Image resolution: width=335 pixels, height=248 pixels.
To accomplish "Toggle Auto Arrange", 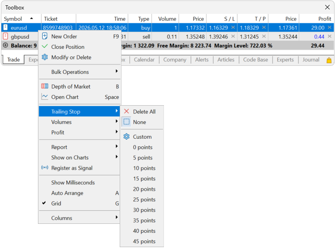I will [79, 193].
